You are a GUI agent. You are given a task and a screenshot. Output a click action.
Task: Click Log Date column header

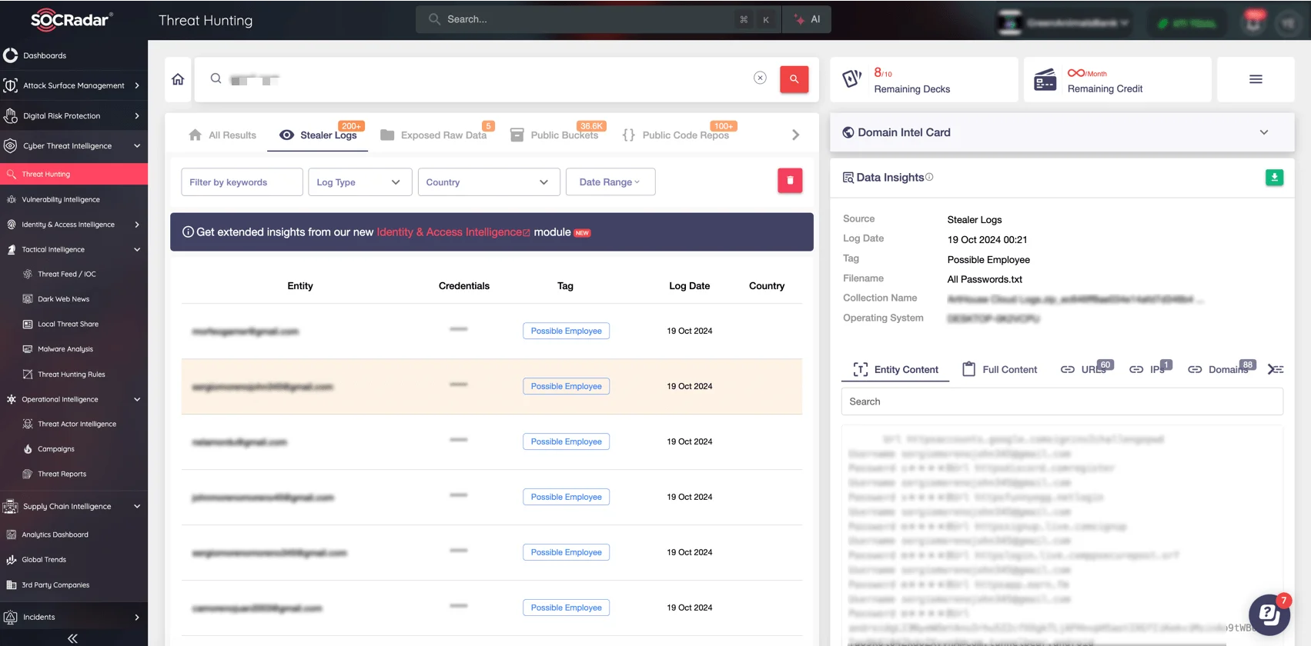click(690, 286)
